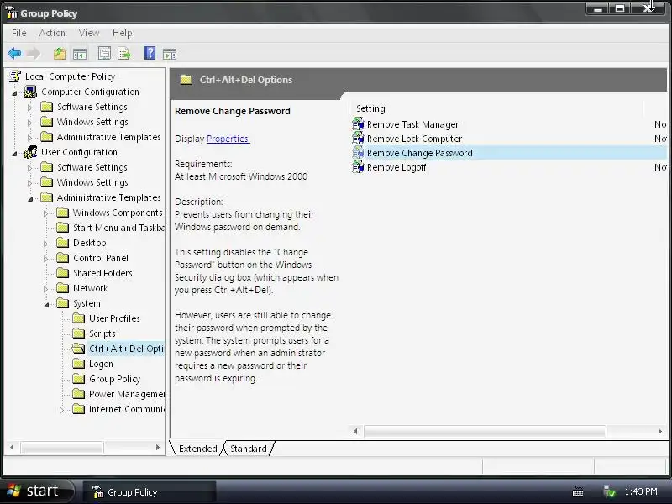Open the Action menu
The width and height of the screenshot is (672, 504).
pos(52,33)
